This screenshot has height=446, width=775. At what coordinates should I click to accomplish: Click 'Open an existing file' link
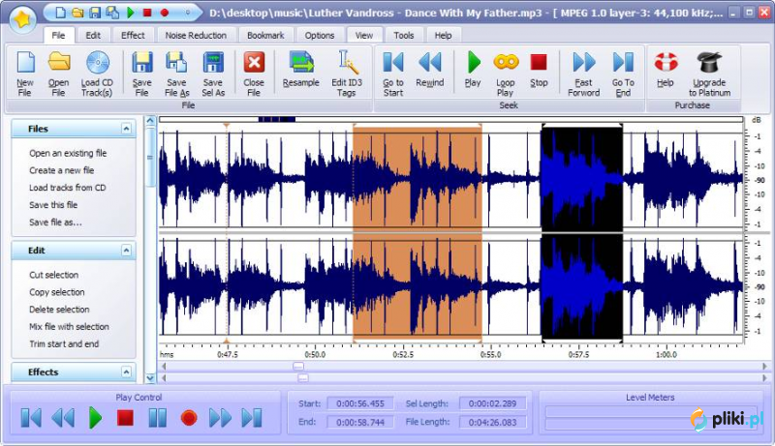pyautogui.click(x=68, y=153)
